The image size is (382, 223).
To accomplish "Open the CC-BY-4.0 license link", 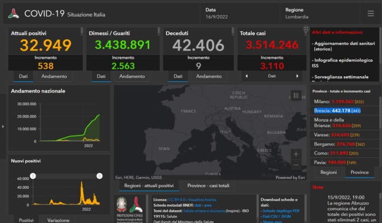I will [176, 199].
